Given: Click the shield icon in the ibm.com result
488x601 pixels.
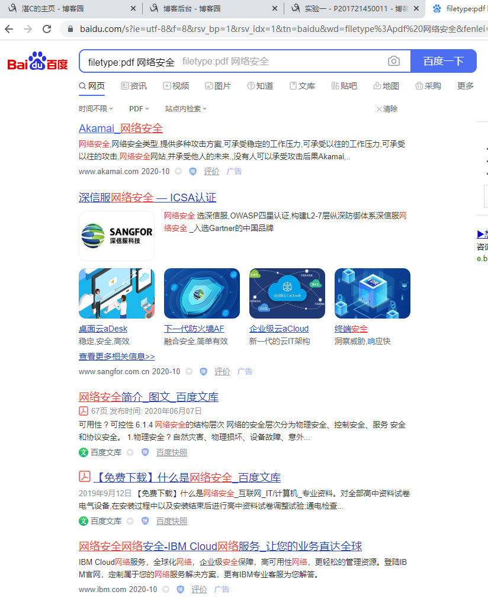Looking at the screenshot, I should (180, 590).
